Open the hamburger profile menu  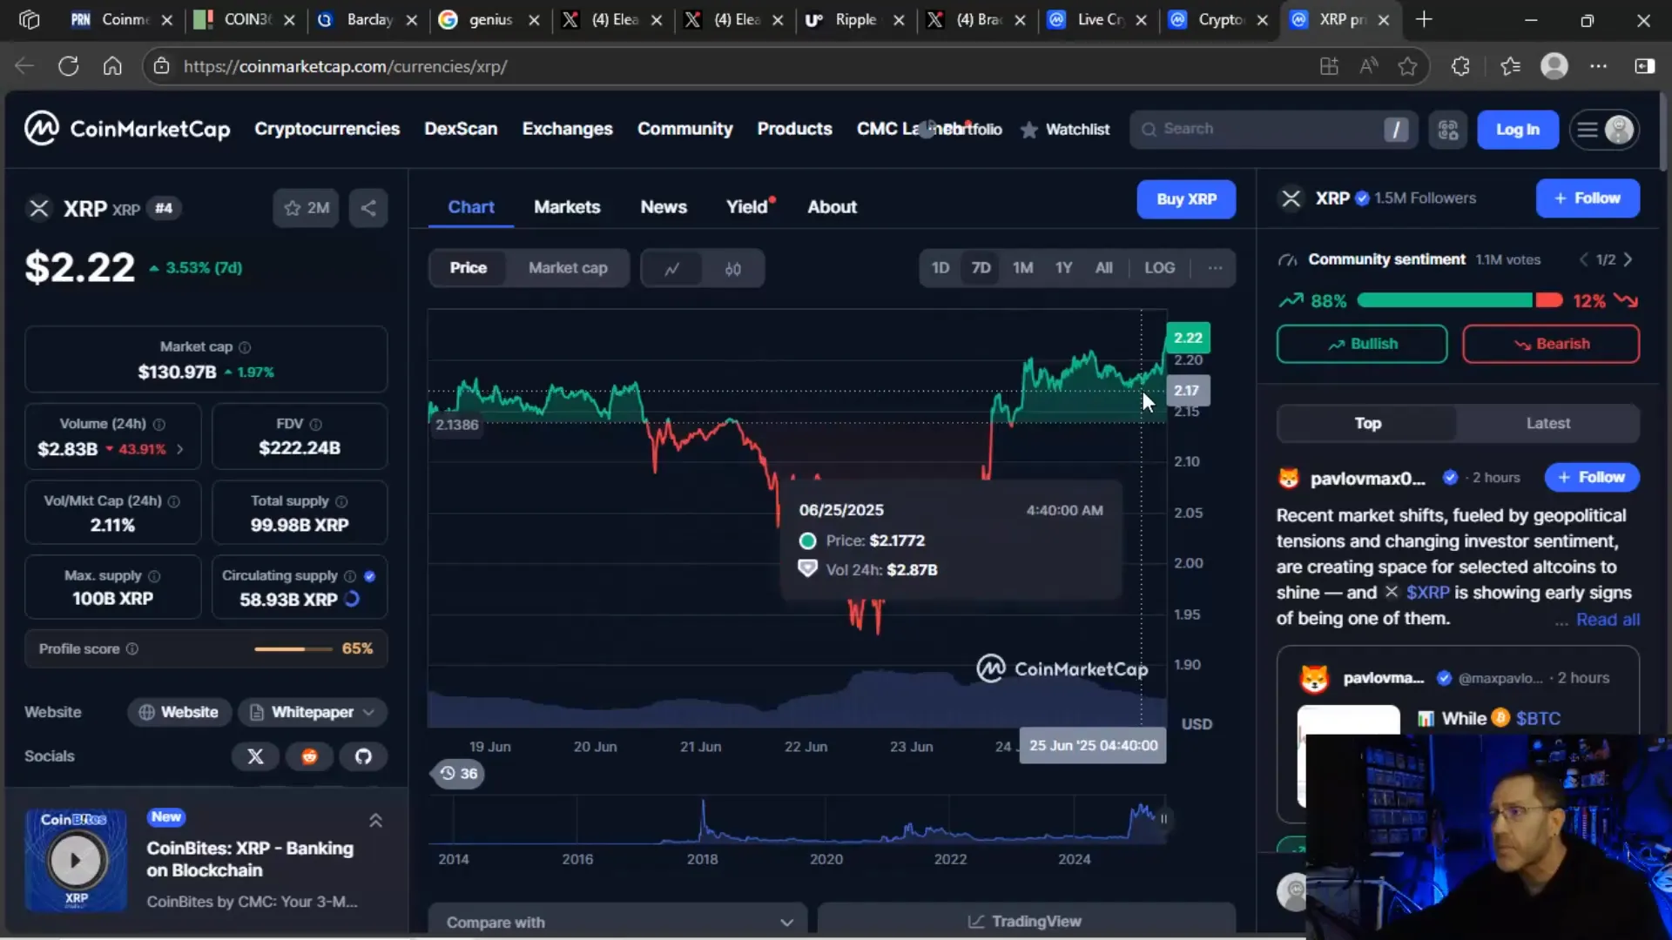click(1604, 130)
